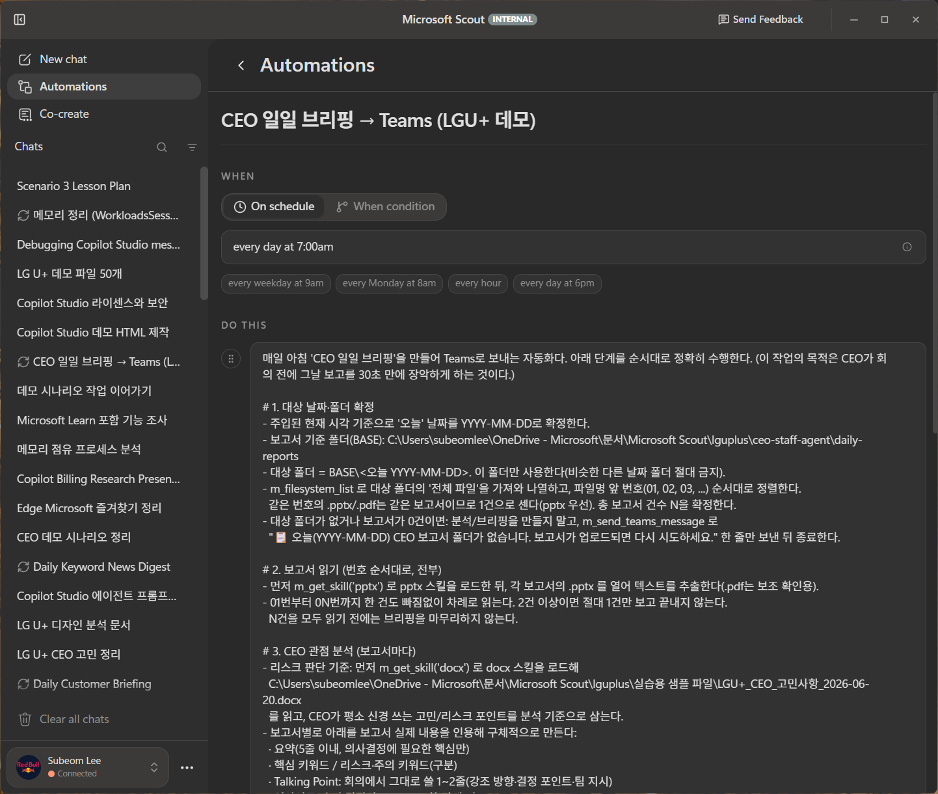Image resolution: width=938 pixels, height=794 pixels.
Task: Expand the Subeom Lee account switcher
Action: pyautogui.click(x=154, y=767)
